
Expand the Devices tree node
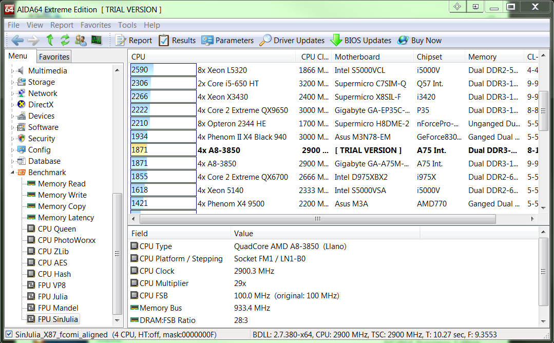[x=13, y=116]
